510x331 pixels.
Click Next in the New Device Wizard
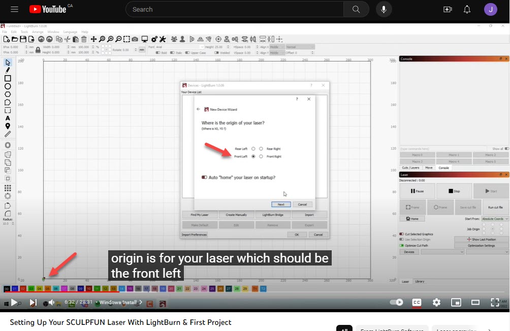pos(281,204)
